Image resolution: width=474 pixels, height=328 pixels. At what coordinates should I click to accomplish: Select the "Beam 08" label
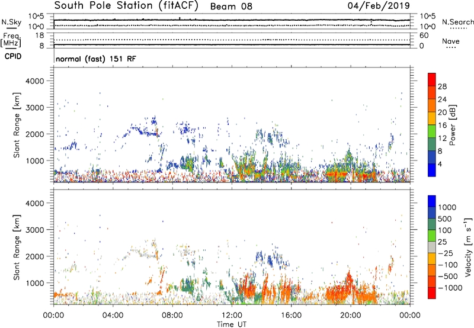click(231, 7)
